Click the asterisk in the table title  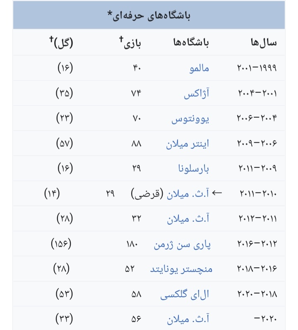click(x=110, y=13)
